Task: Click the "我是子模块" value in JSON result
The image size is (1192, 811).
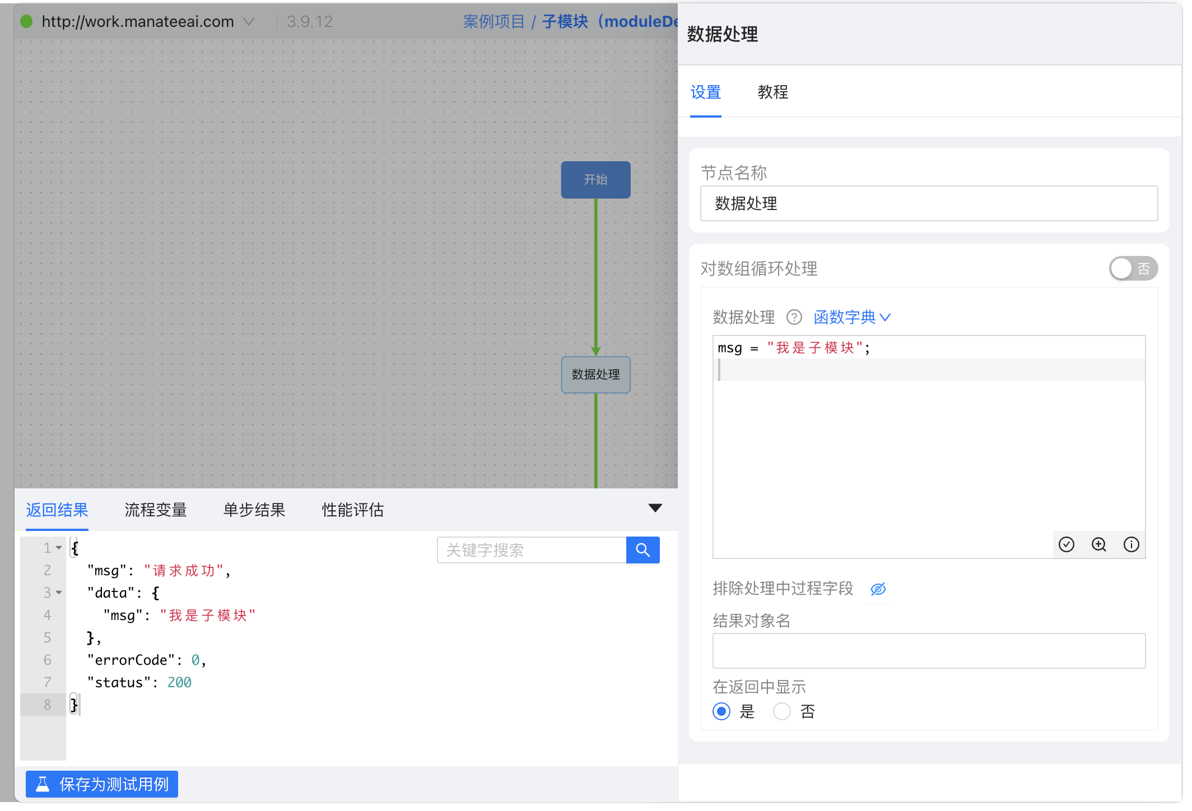Action: click(x=208, y=616)
